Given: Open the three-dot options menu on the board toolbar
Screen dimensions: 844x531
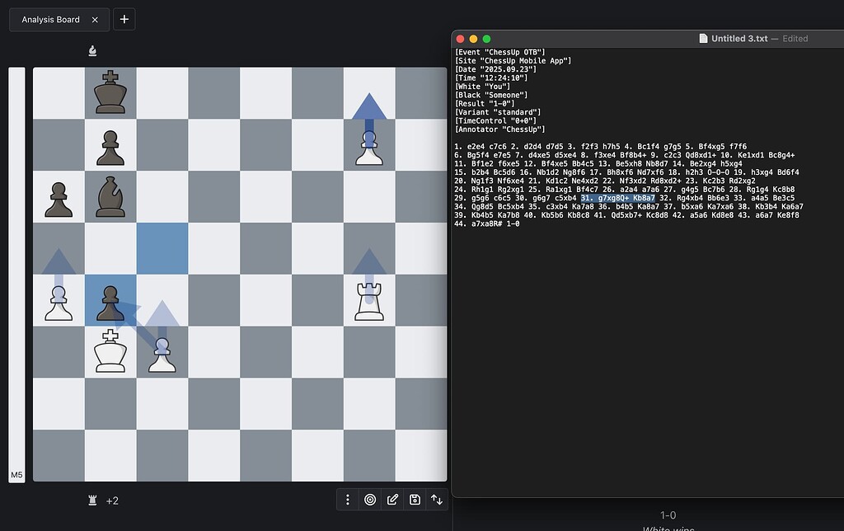Looking at the screenshot, I should (348, 499).
